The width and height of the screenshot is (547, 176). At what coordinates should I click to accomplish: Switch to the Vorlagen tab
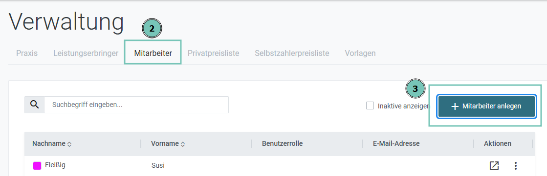pos(360,53)
